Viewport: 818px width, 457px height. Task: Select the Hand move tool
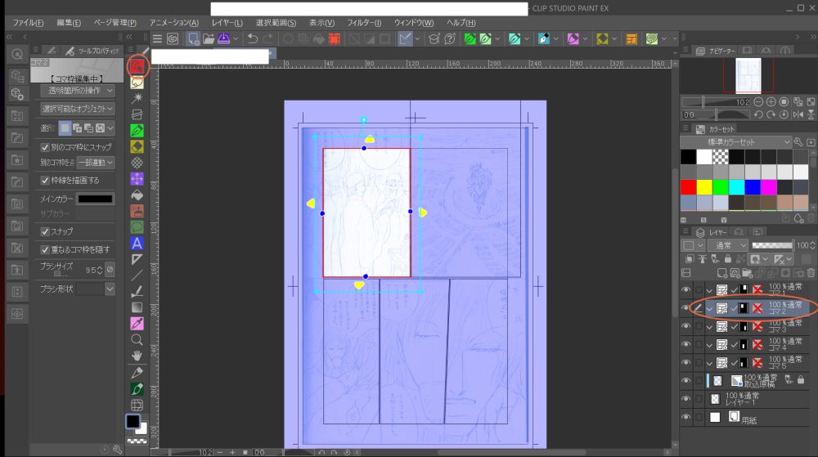click(137, 355)
